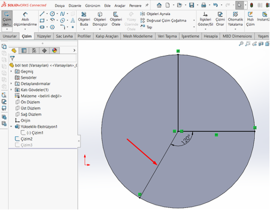Expand the Detaylandırmalar tree node

click(11, 84)
